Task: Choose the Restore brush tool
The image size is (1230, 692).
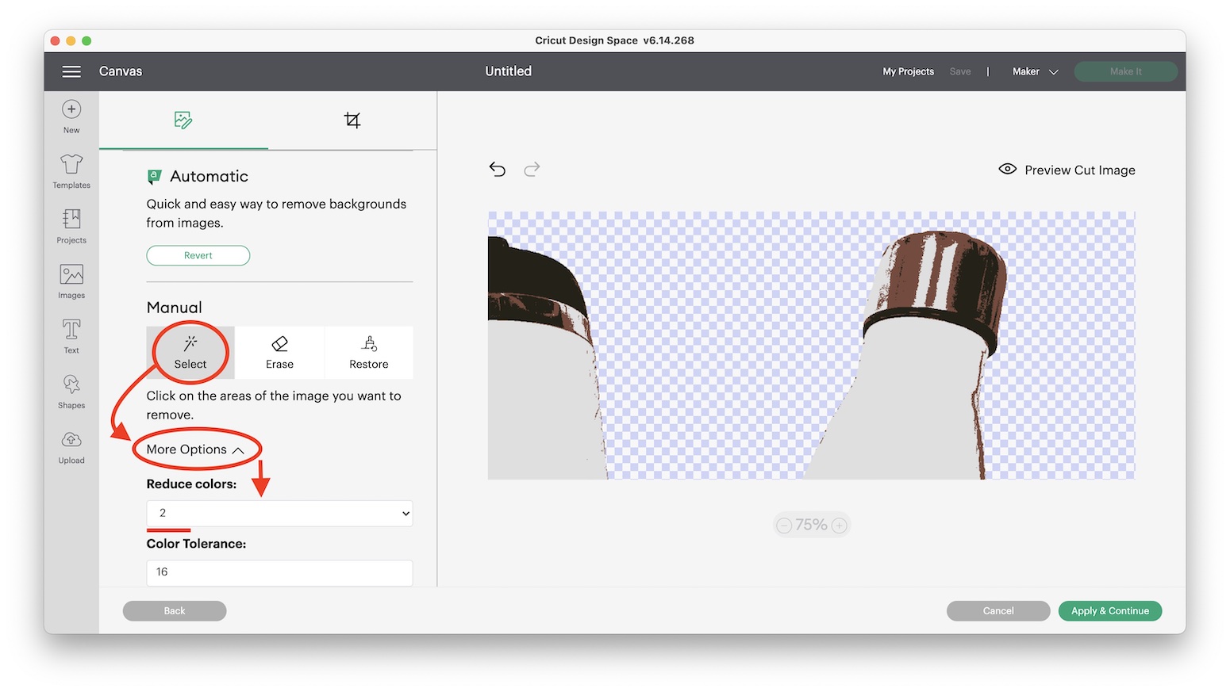Action: pos(368,353)
